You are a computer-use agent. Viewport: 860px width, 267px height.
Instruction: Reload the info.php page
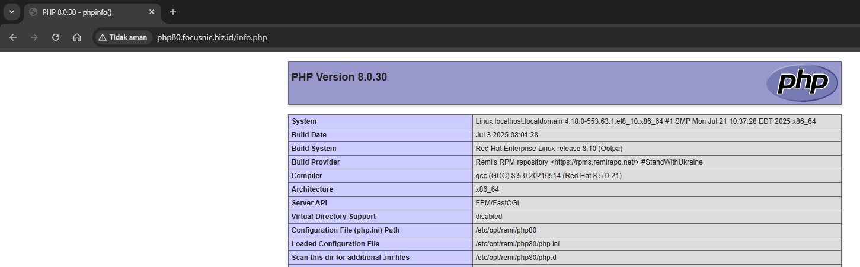point(56,37)
